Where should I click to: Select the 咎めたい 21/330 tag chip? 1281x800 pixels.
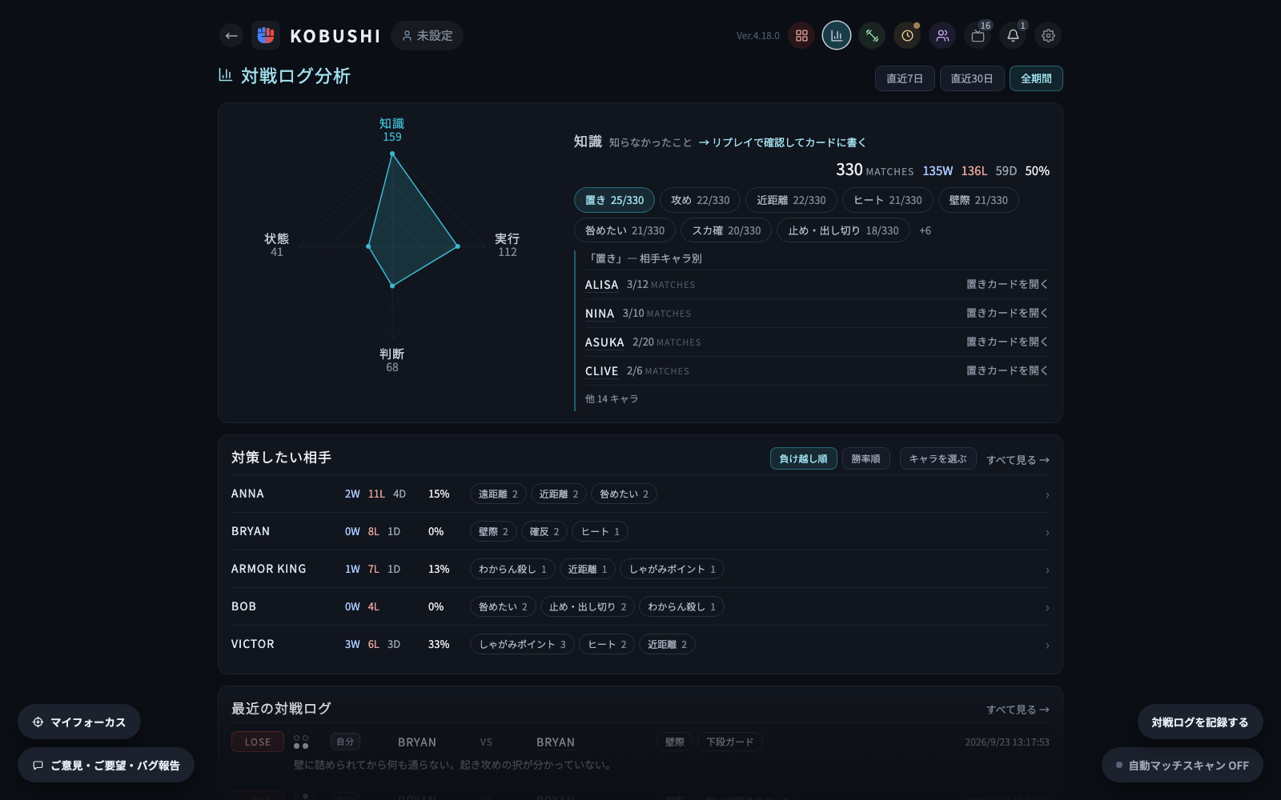coord(624,230)
